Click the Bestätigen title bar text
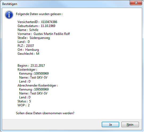144x132 pixels. 10,4
